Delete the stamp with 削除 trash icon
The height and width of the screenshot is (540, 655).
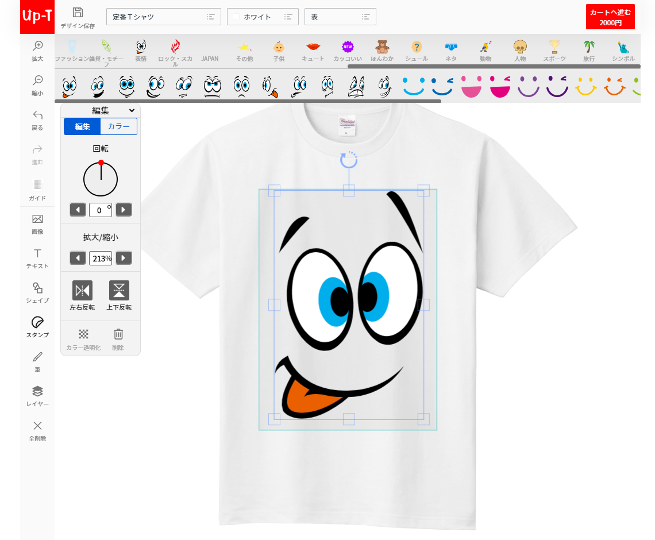(x=118, y=334)
